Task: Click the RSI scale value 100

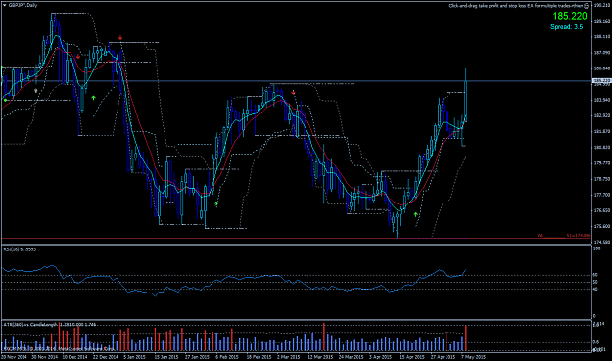Action: pyautogui.click(x=596, y=248)
